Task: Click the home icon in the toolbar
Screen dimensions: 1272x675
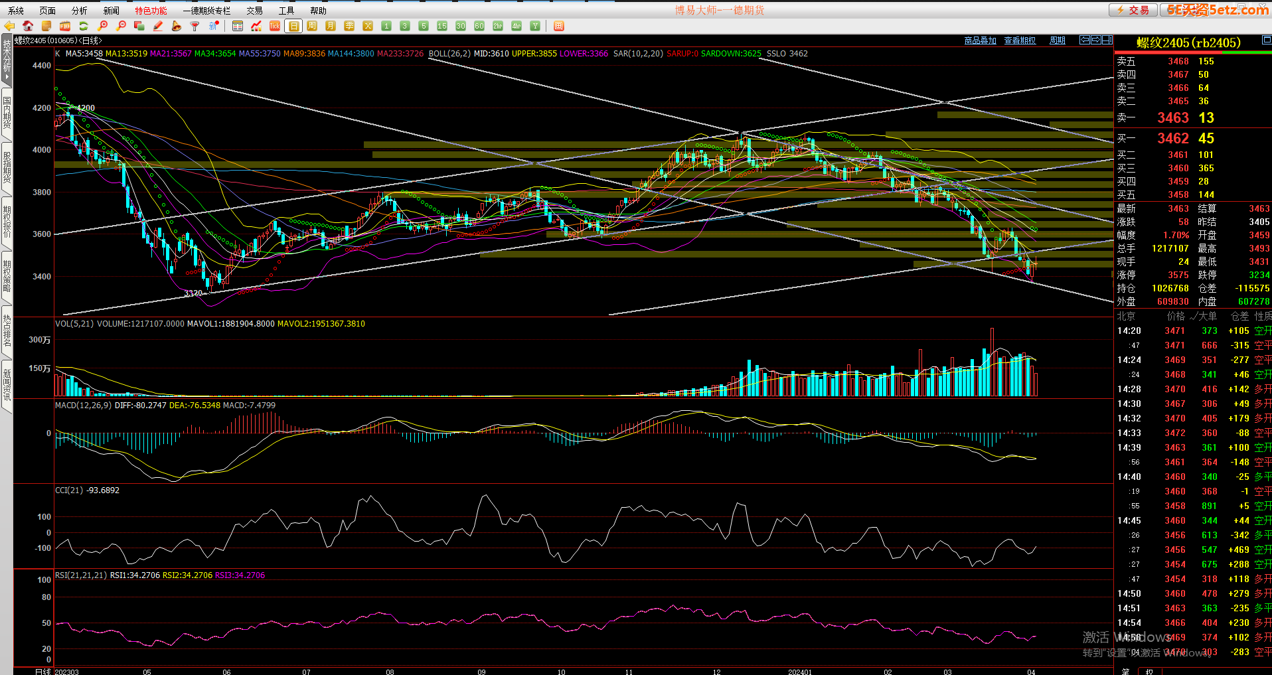Action: 28,26
